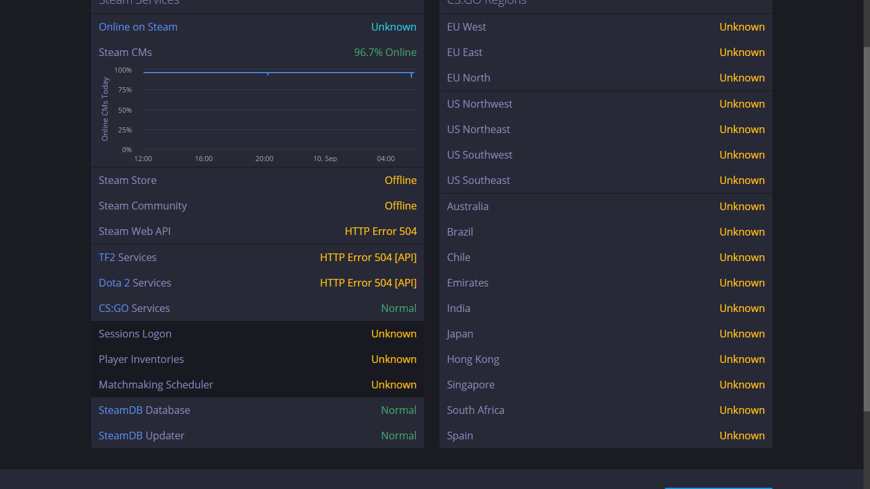Select the South Africa region label

pyautogui.click(x=476, y=410)
